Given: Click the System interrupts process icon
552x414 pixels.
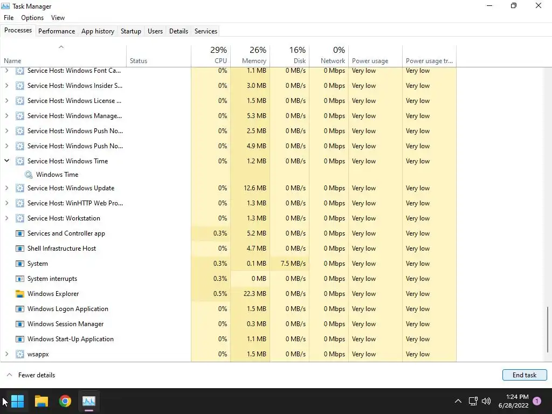Looking at the screenshot, I should (x=20, y=279).
